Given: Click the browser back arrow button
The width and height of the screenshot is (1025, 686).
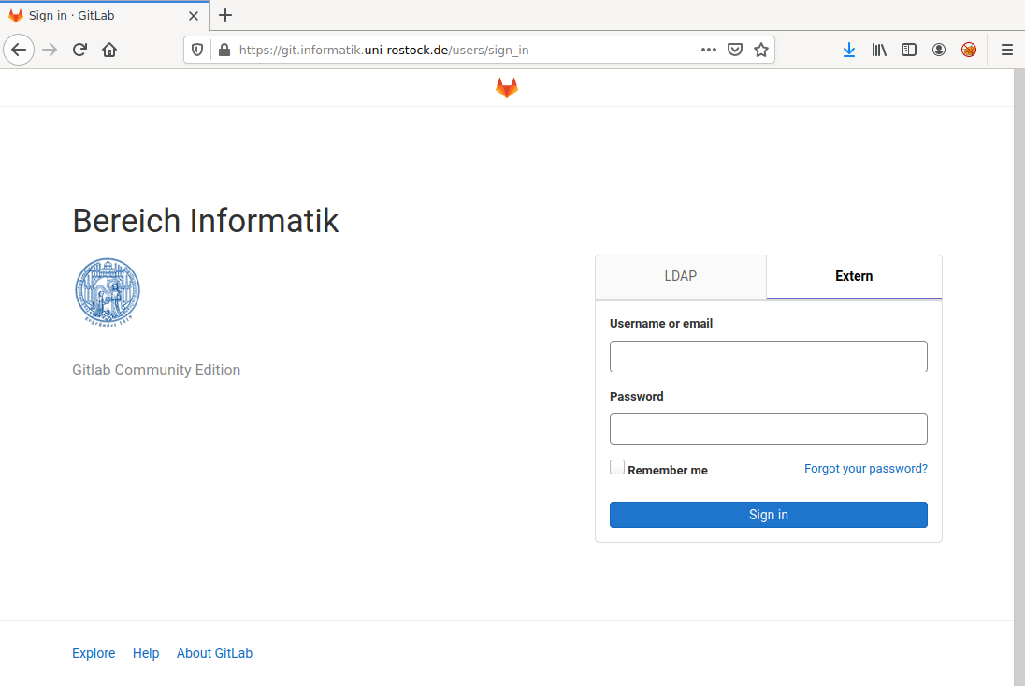Looking at the screenshot, I should click(x=19, y=50).
